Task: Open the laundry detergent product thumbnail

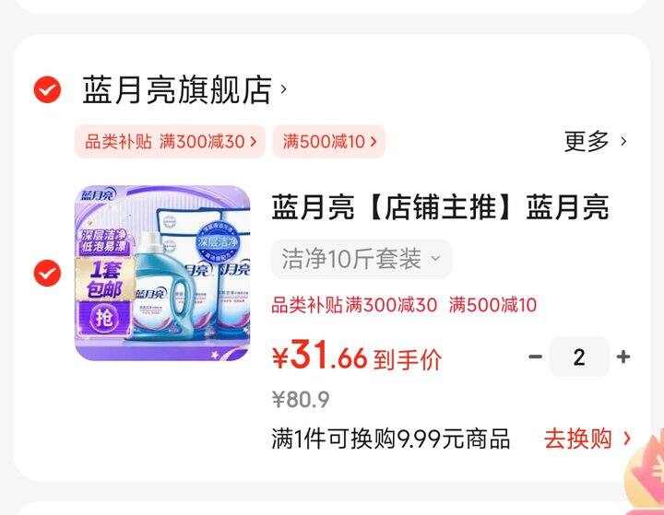Action: [162, 273]
